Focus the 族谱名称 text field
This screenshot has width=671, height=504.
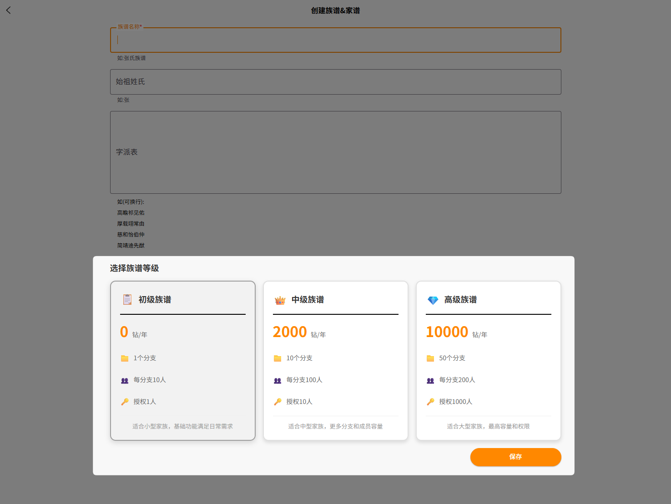336,40
